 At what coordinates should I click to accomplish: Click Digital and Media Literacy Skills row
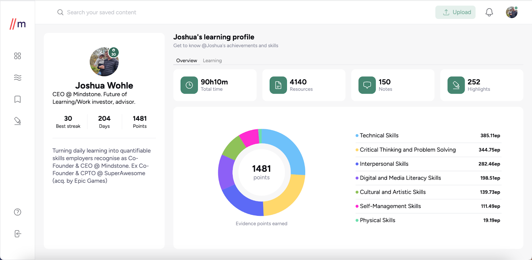pyautogui.click(x=428, y=178)
